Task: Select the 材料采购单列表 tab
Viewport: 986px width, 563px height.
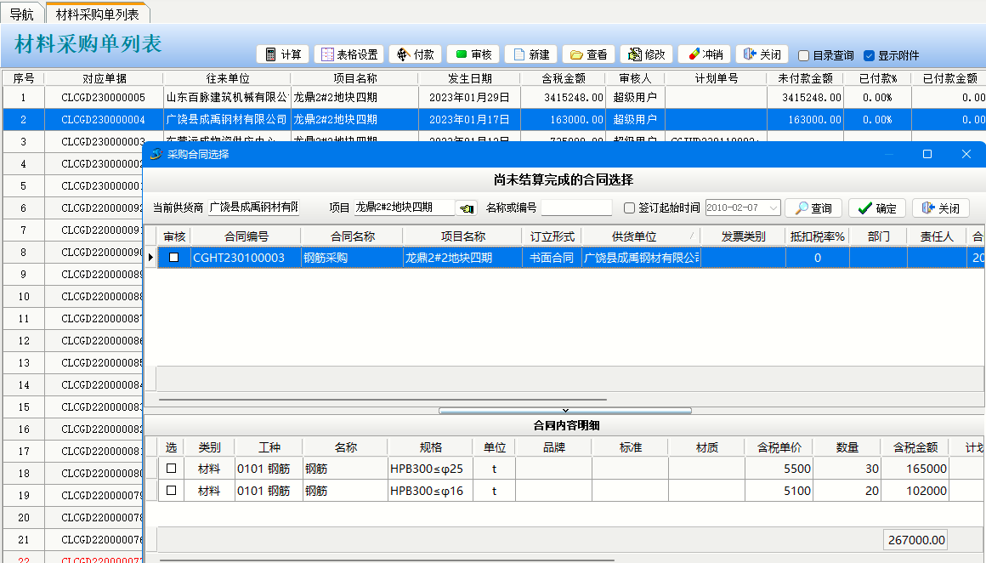Action: 97,14
